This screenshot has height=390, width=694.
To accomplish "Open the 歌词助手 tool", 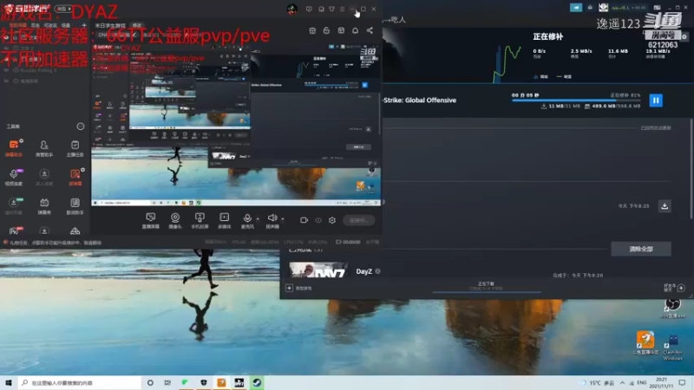I will coord(75,205).
